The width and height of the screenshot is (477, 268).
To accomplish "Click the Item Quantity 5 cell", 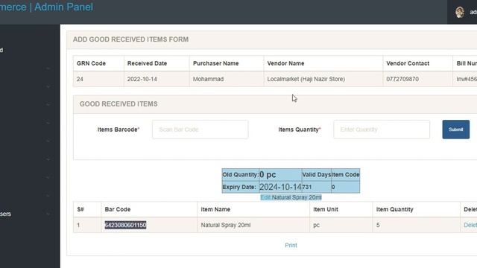I will pos(416,225).
